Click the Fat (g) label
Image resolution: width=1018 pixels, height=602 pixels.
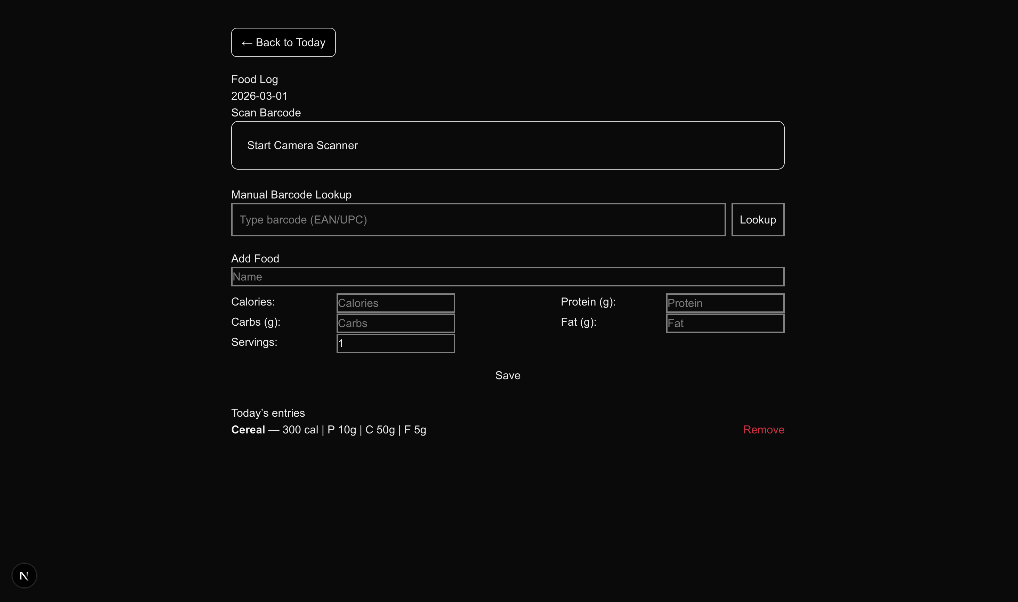[x=578, y=322]
